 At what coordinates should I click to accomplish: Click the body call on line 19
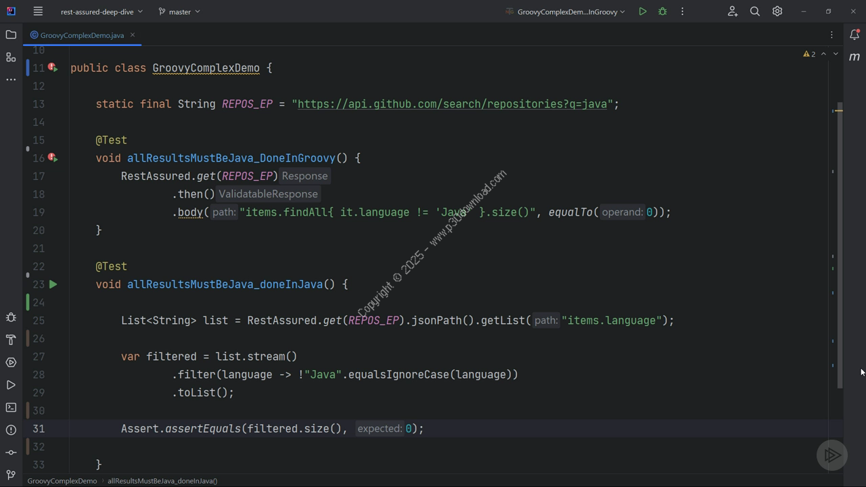[190, 212]
